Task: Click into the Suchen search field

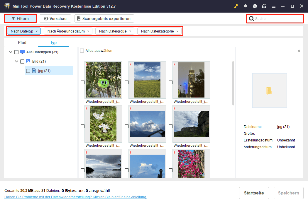Action: point(277,19)
